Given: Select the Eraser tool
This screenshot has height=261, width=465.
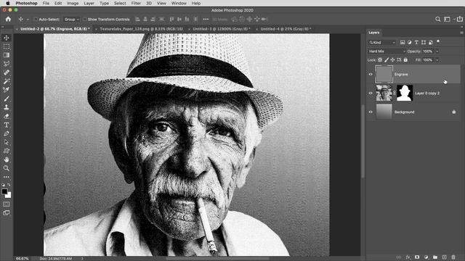Looking at the screenshot, I should tap(7, 116).
